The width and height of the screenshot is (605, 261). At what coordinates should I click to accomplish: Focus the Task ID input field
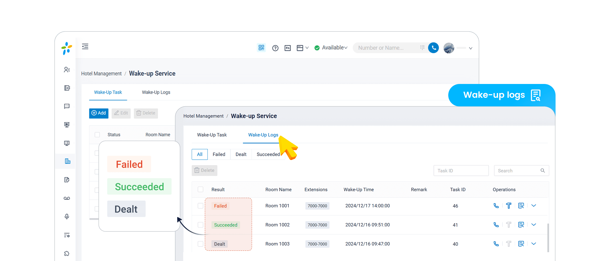(x=461, y=171)
